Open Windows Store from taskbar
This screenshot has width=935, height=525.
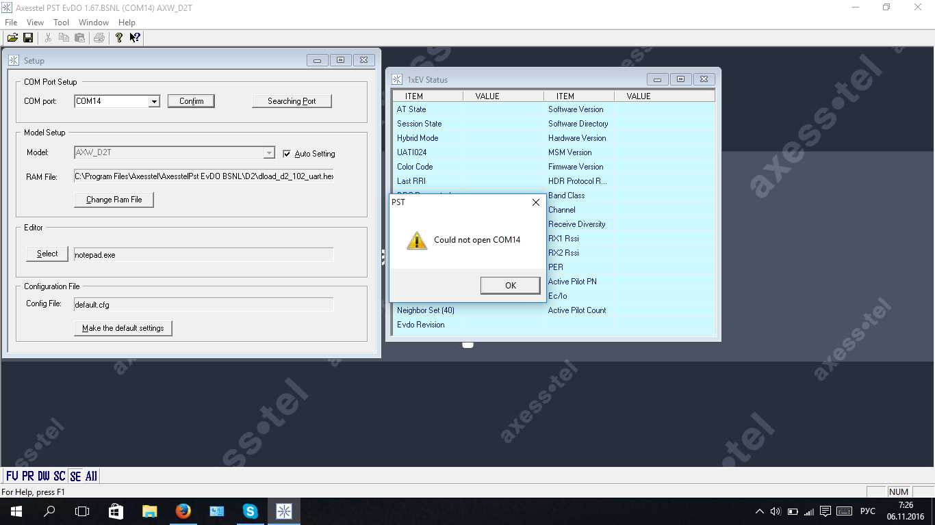click(116, 511)
